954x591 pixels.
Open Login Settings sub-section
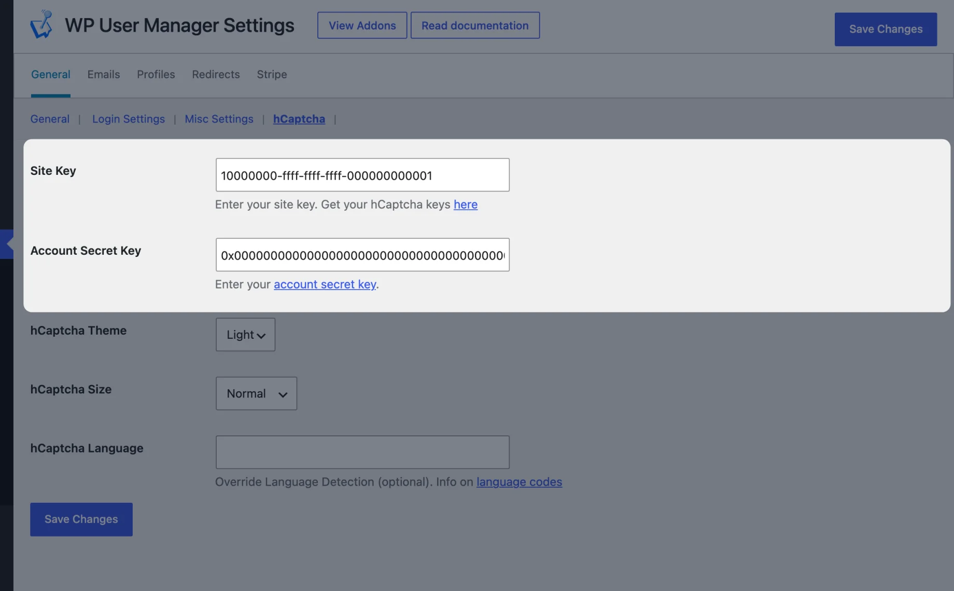click(129, 119)
